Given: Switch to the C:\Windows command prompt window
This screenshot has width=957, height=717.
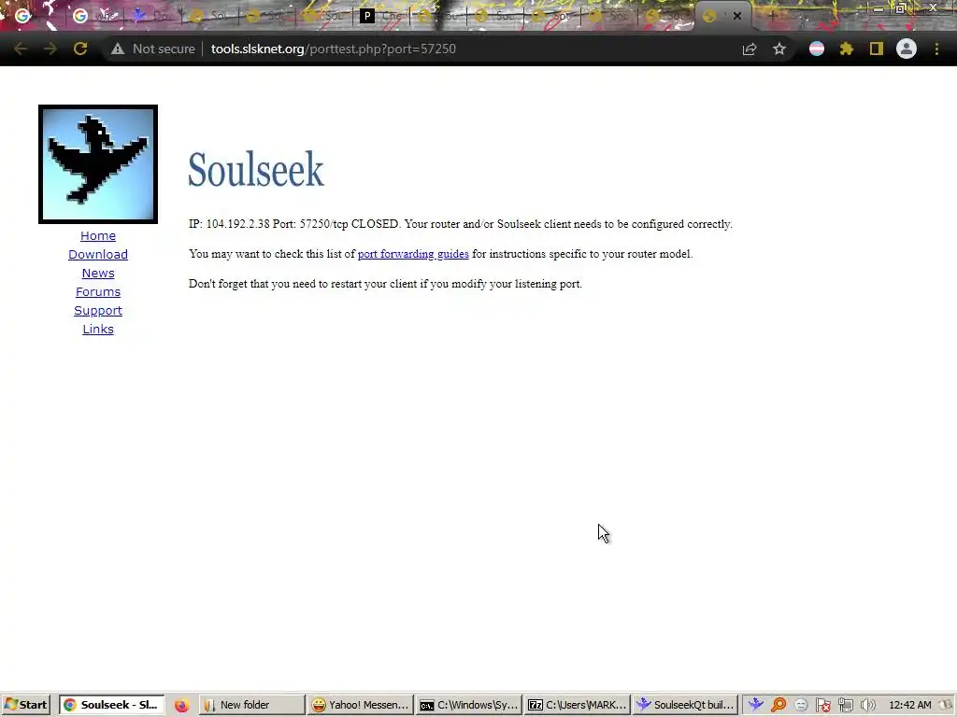Looking at the screenshot, I should (x=469, y=705).
